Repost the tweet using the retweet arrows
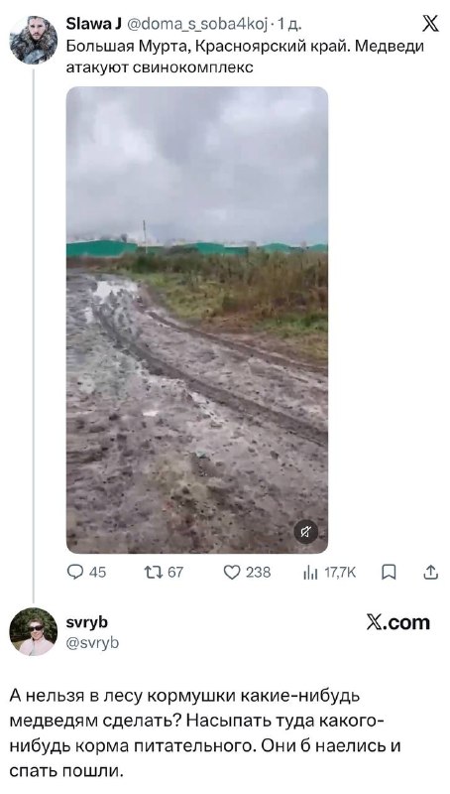Viewport: 450px width, 794px height. 152,573
